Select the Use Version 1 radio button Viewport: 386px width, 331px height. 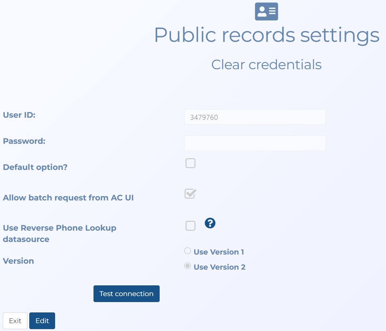188,251
